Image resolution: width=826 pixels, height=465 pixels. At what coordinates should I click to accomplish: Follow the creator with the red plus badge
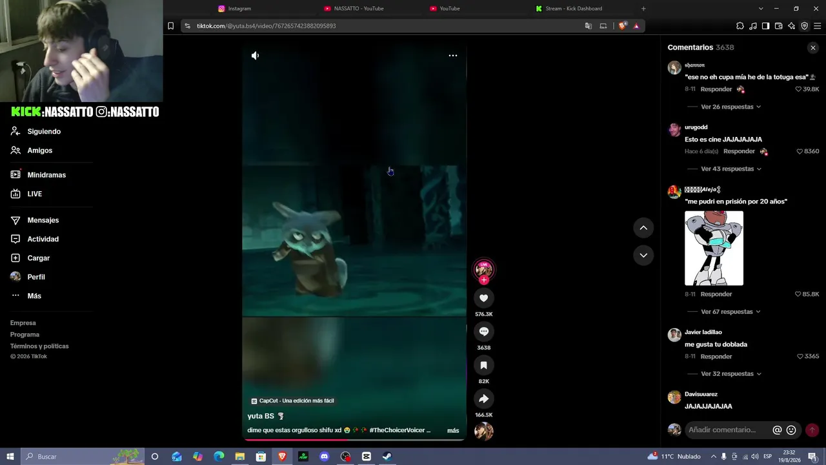coord(484,280)
